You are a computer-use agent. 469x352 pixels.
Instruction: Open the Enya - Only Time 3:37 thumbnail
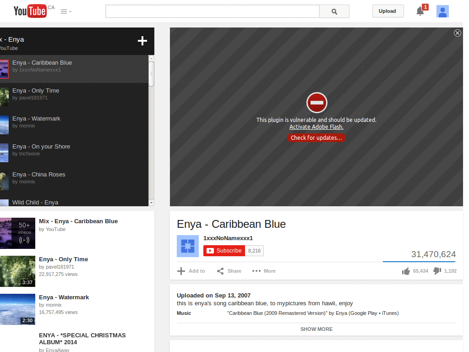[18, 271]
